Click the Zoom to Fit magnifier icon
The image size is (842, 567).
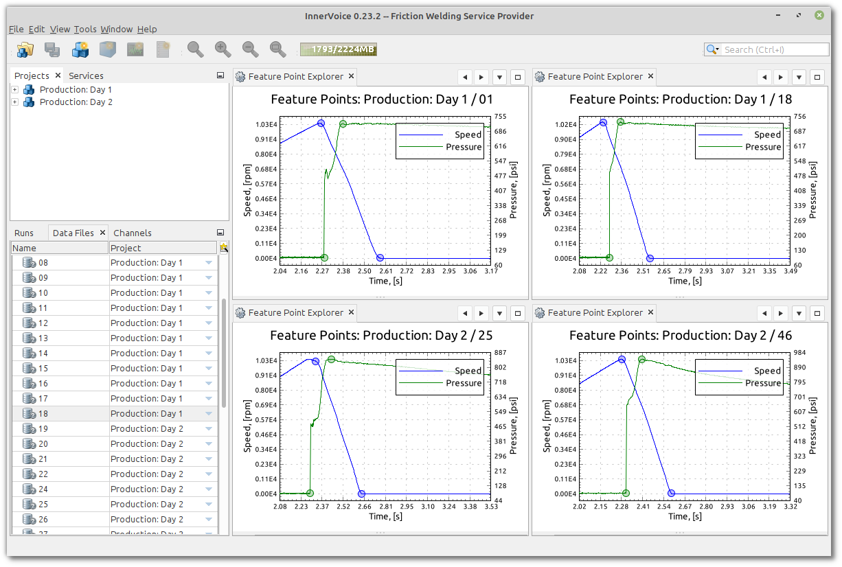click(x=278, y=49)
